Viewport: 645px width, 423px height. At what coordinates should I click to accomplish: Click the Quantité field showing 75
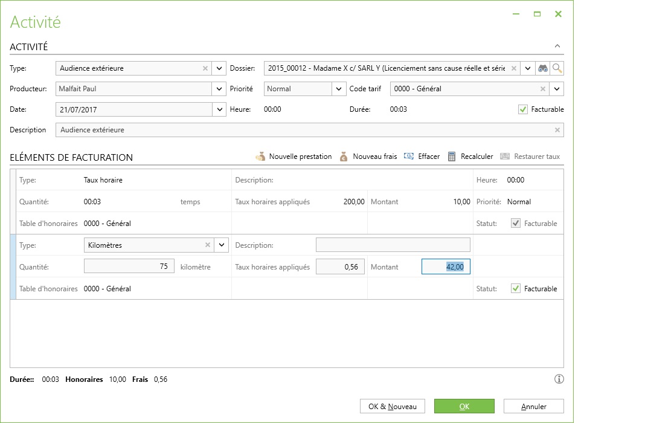tap(129, 266)
